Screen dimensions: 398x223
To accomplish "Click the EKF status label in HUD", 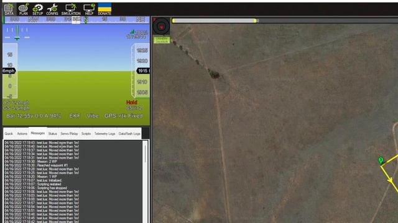I will [75, 116].
